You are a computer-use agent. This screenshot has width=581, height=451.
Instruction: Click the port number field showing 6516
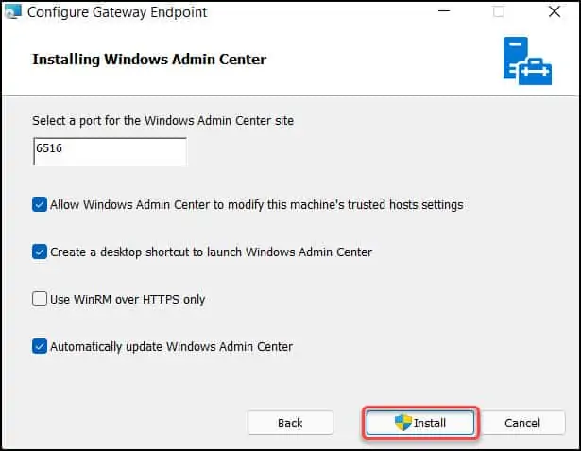pos(110,151)
